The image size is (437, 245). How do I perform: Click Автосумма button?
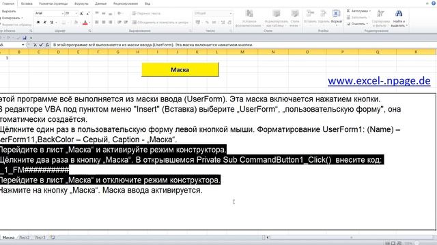pyautogui.click(x=357, y=11)
